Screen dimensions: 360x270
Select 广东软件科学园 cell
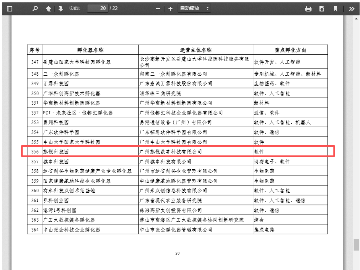[x=90, y=132]
